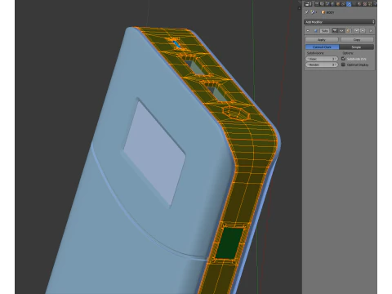
Task: Switch to the Object Constraints tab
Action: tap(343, 4)
